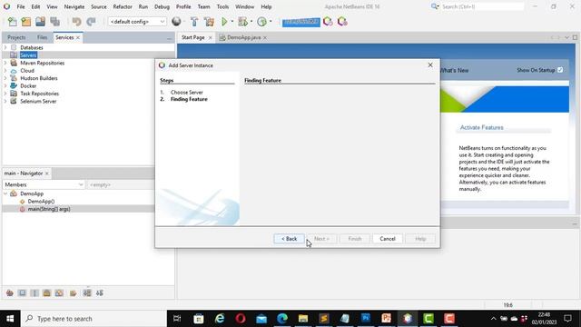The image size is (581, 327).
Task: Select DemoApp() constructor in Navigator
Action: pyautogui.click(x=41, y=202)
